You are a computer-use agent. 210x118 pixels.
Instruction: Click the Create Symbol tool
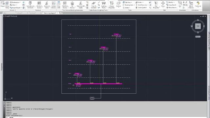point(141,8)
